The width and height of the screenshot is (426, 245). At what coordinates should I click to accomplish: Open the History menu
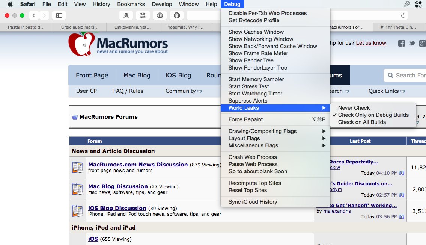(101, 4)
